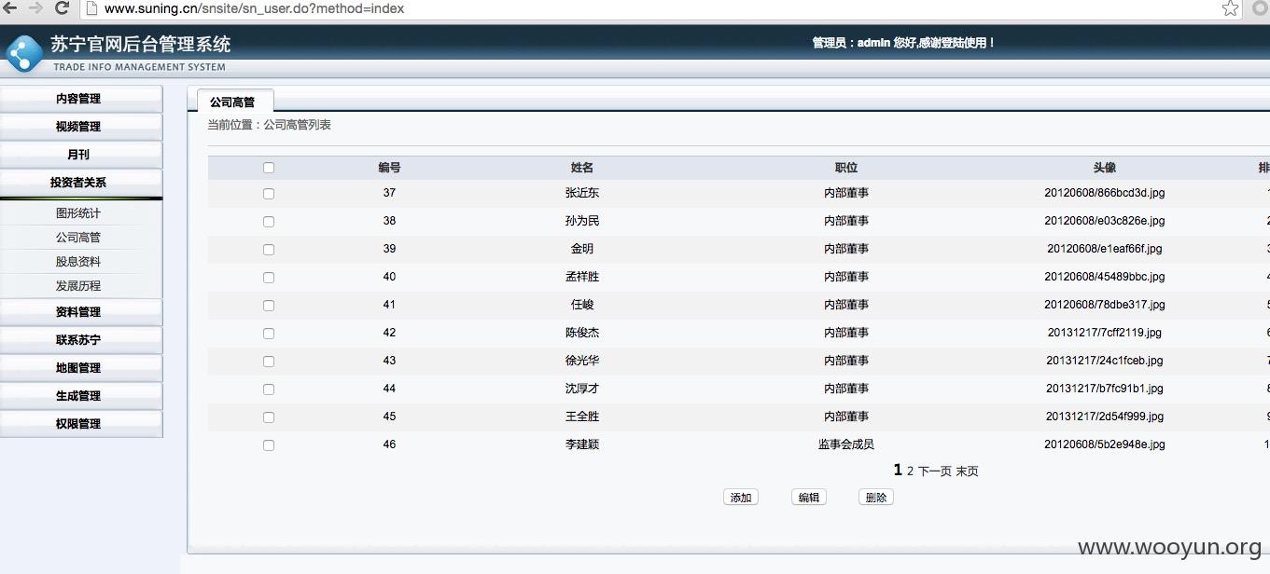Image resolution: width=1270 pixels, height=574 pixels.
Task: Expand the 联系苏宁 sidebar section
Action: coord(81,340)
